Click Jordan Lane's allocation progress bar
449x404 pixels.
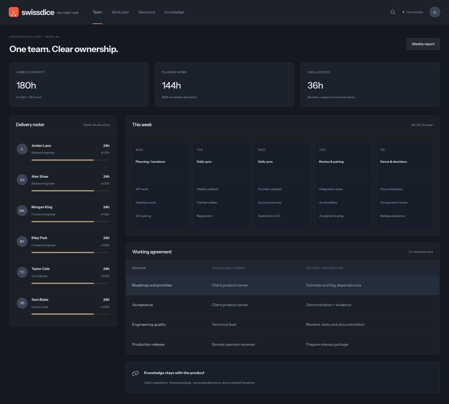(70, 160)
